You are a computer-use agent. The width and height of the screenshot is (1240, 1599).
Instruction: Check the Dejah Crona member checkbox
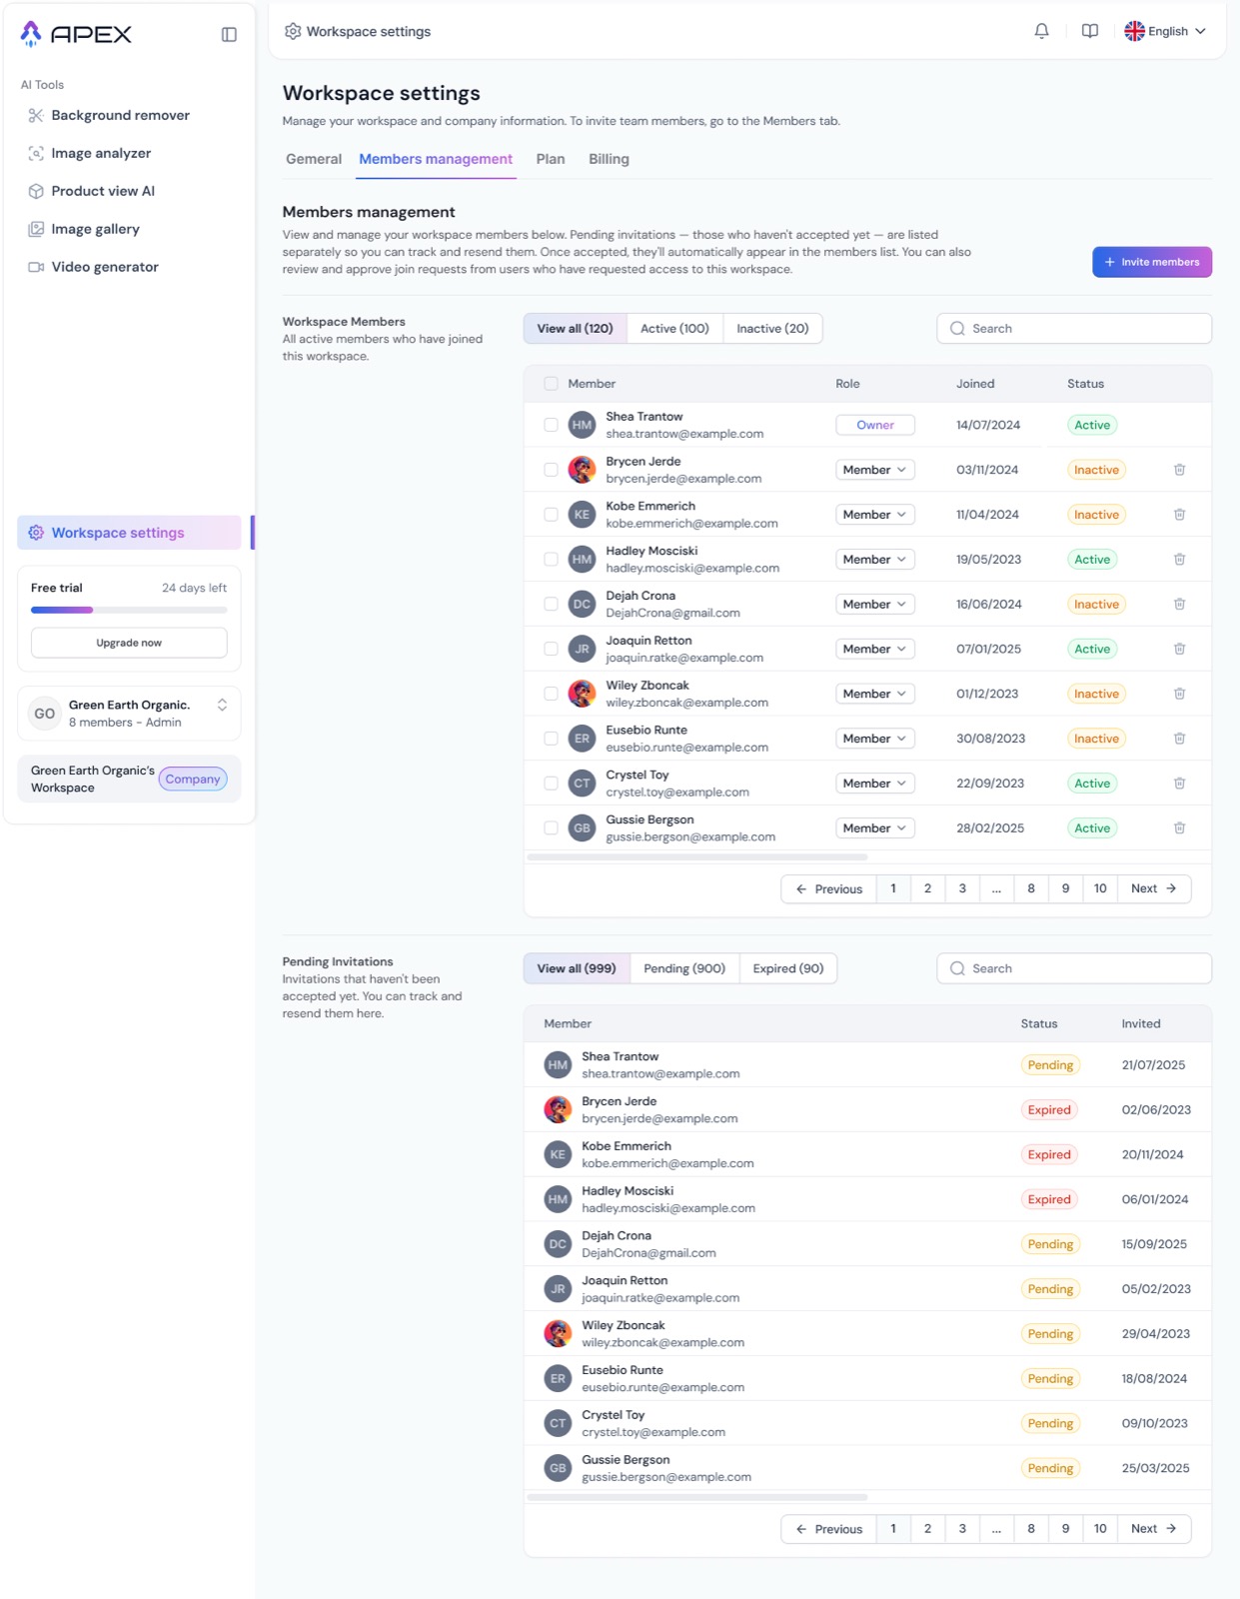[x=551, y=604]
